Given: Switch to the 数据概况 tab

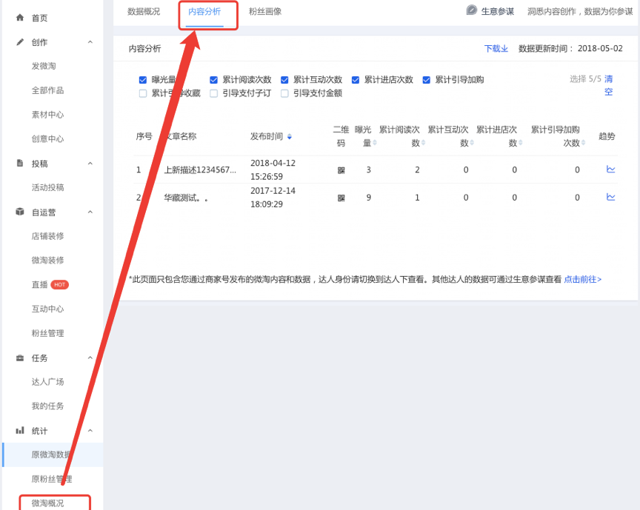Looking at the screenshot, I should [x=144, y=12].
